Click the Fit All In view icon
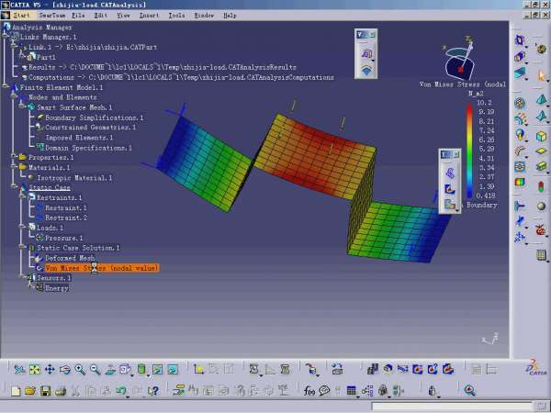 (x=34, y=370)
